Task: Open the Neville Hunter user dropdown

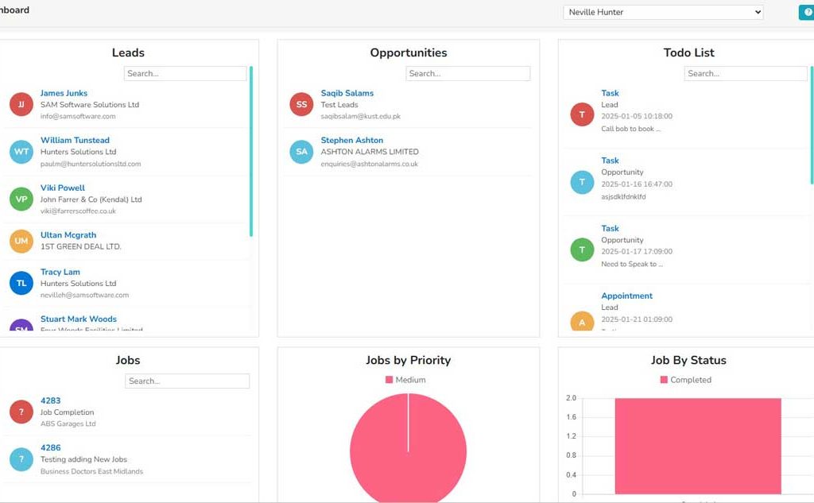Action: pos(663,12)
